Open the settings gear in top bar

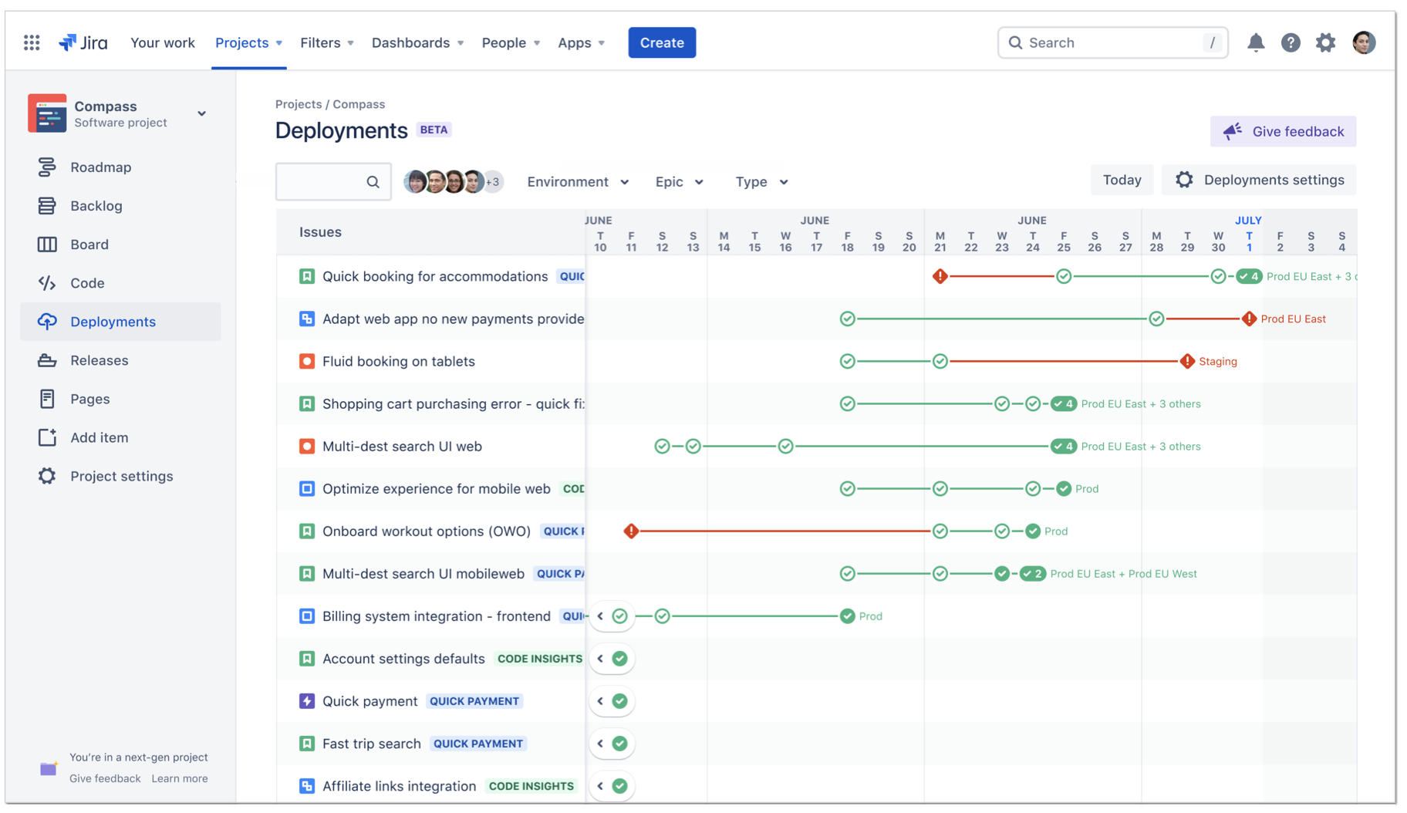1325,42
